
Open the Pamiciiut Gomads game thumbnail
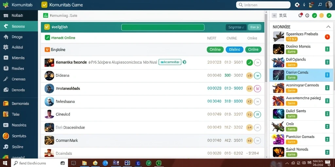click(x=278, y=139)
